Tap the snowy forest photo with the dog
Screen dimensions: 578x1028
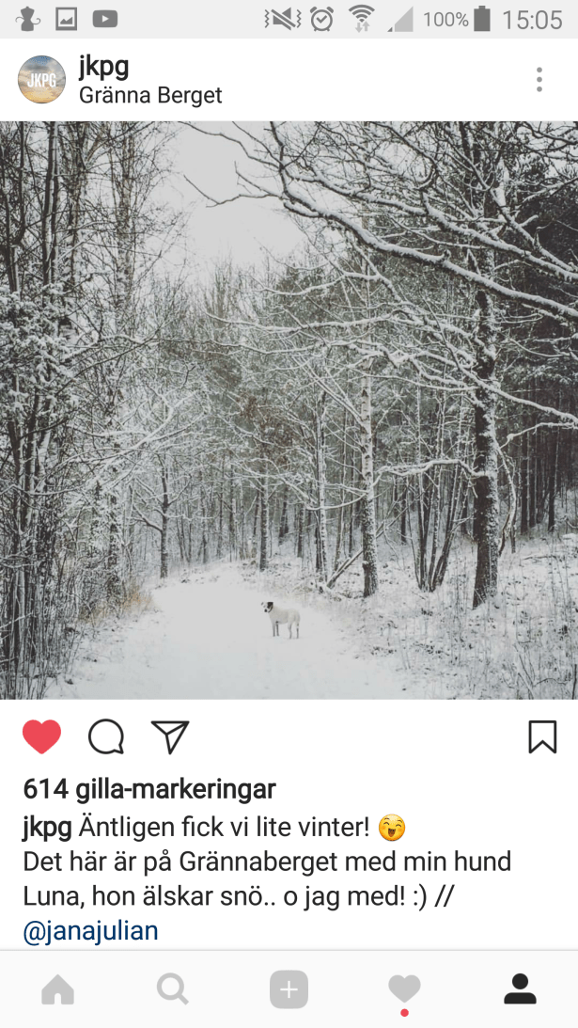[x=289, y=410]
